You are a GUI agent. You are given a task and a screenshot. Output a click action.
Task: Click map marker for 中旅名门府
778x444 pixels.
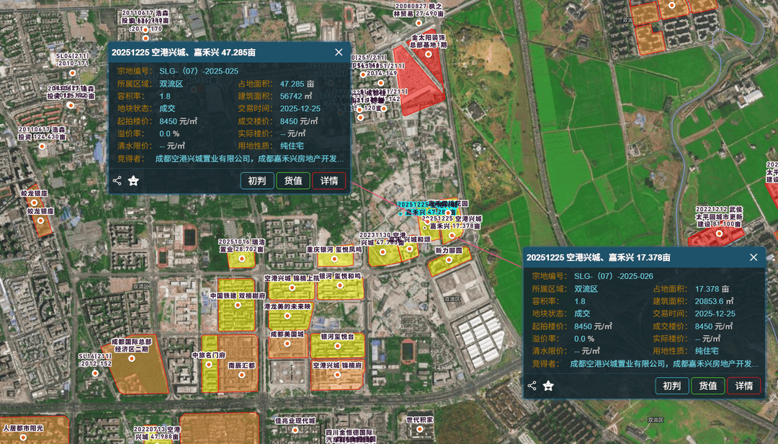209,365
